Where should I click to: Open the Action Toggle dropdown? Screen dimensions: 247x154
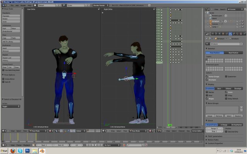[11, 106]
